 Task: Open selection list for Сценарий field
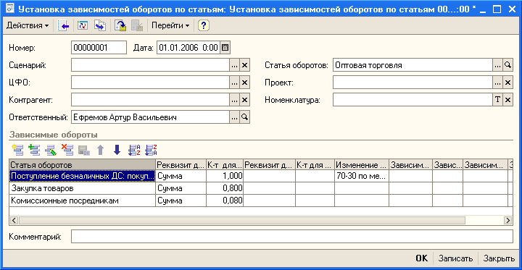(x=234, y=65)
